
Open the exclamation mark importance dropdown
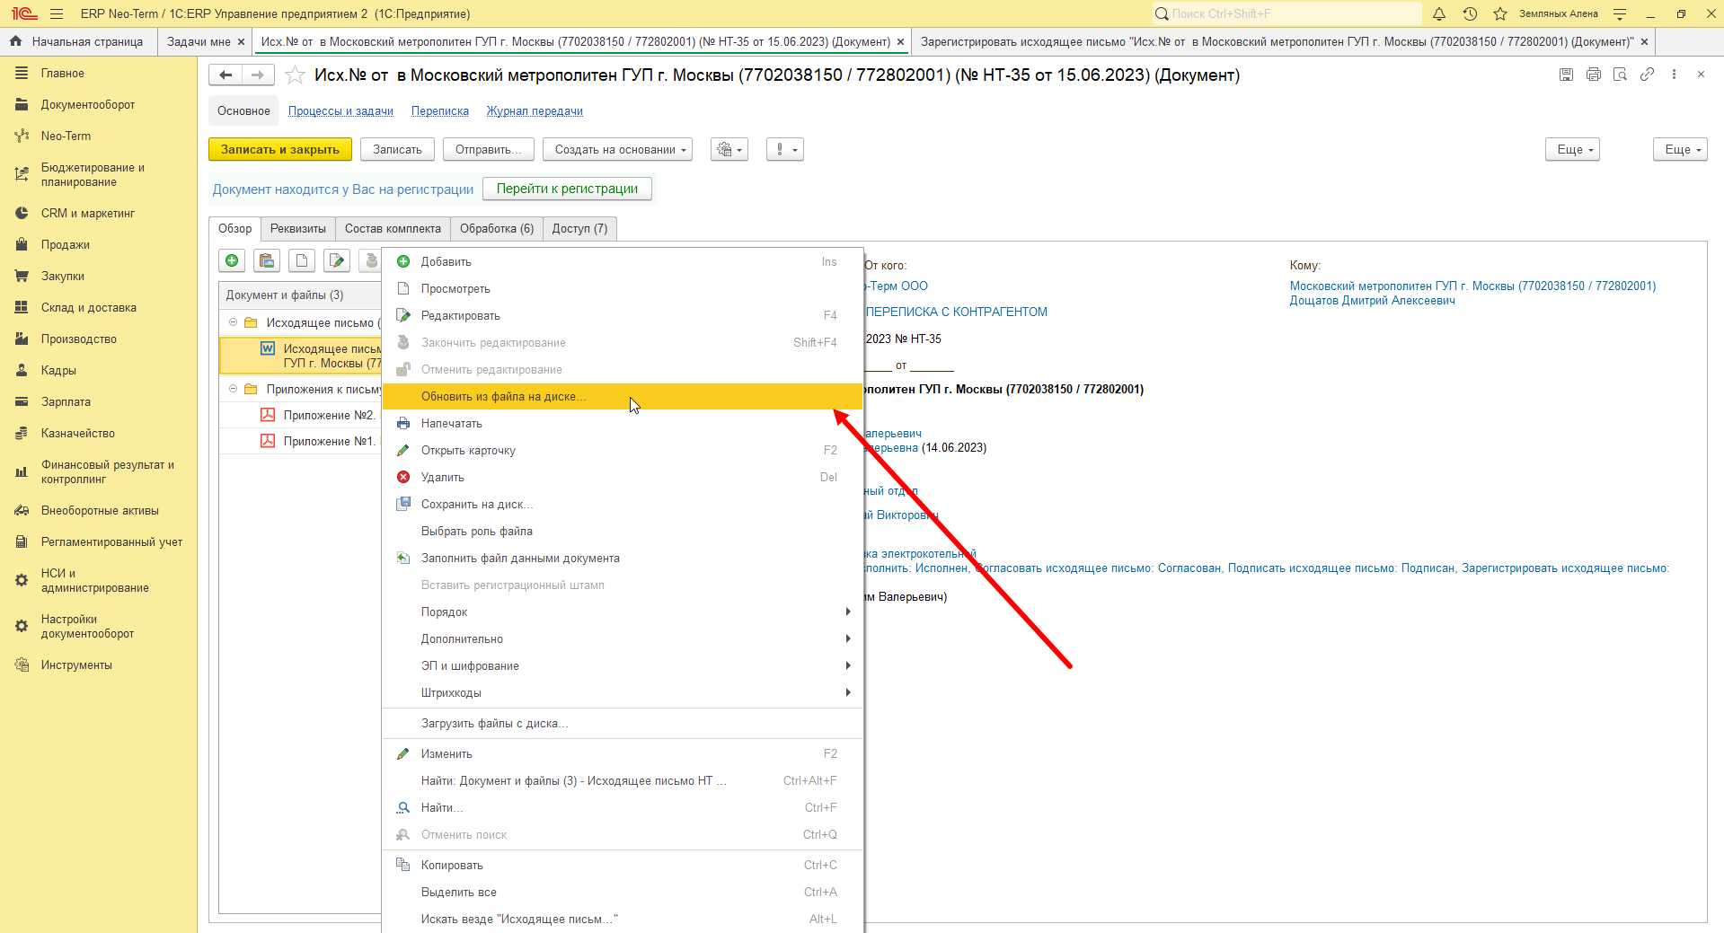click(785, 150)
